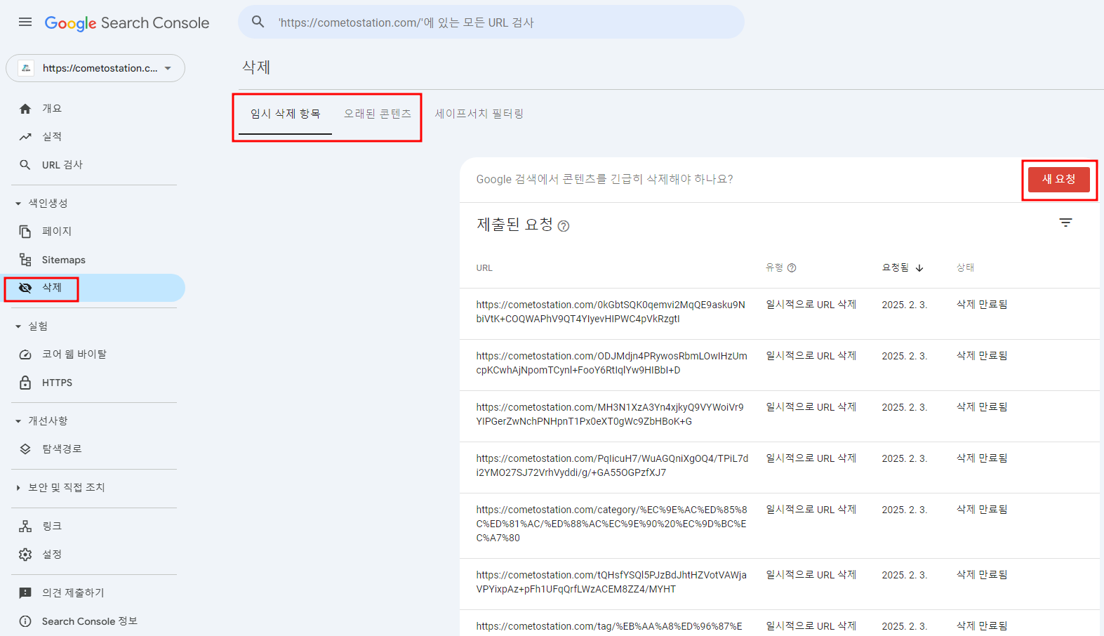The width and height of the screenshot is (1104, 636).
Task: Switch to 임시 삭제 항목 tab
Action: (285, 114)
